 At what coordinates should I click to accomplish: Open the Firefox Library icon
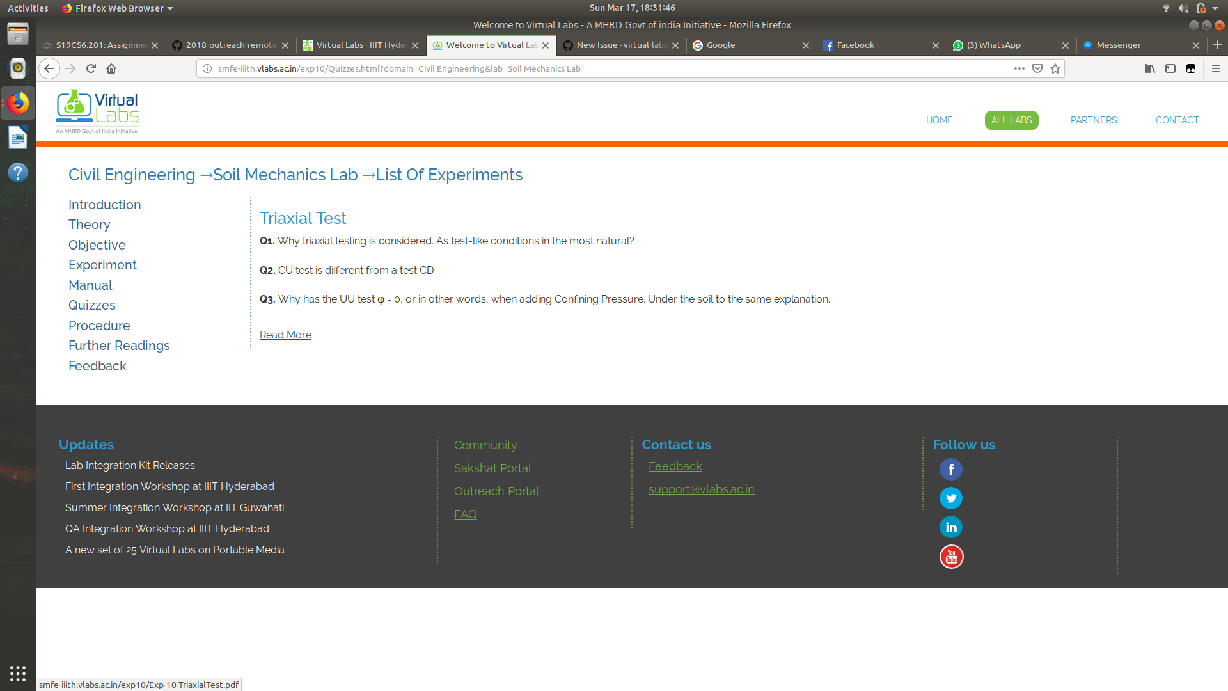click(1150, 68)
